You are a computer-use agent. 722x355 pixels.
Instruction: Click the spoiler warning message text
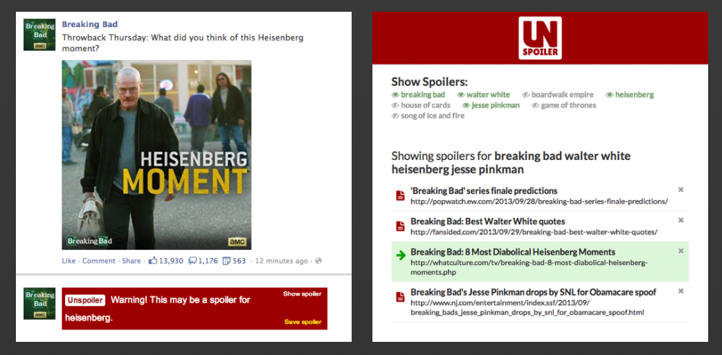[157, 309]
